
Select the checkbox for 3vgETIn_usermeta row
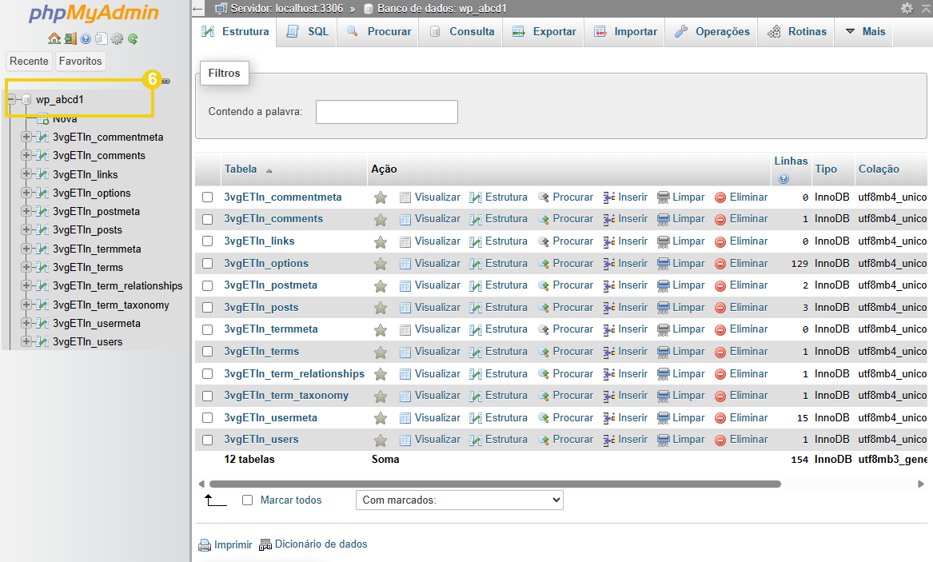[208, 417]
